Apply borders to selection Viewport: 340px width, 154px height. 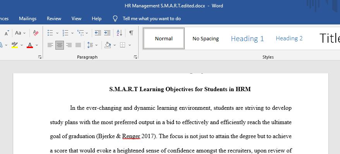coord(123,45)
